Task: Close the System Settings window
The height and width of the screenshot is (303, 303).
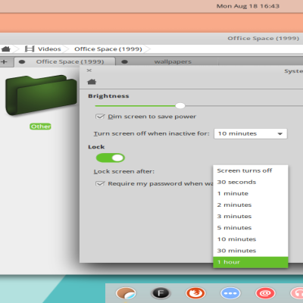Action: point(89,70)
